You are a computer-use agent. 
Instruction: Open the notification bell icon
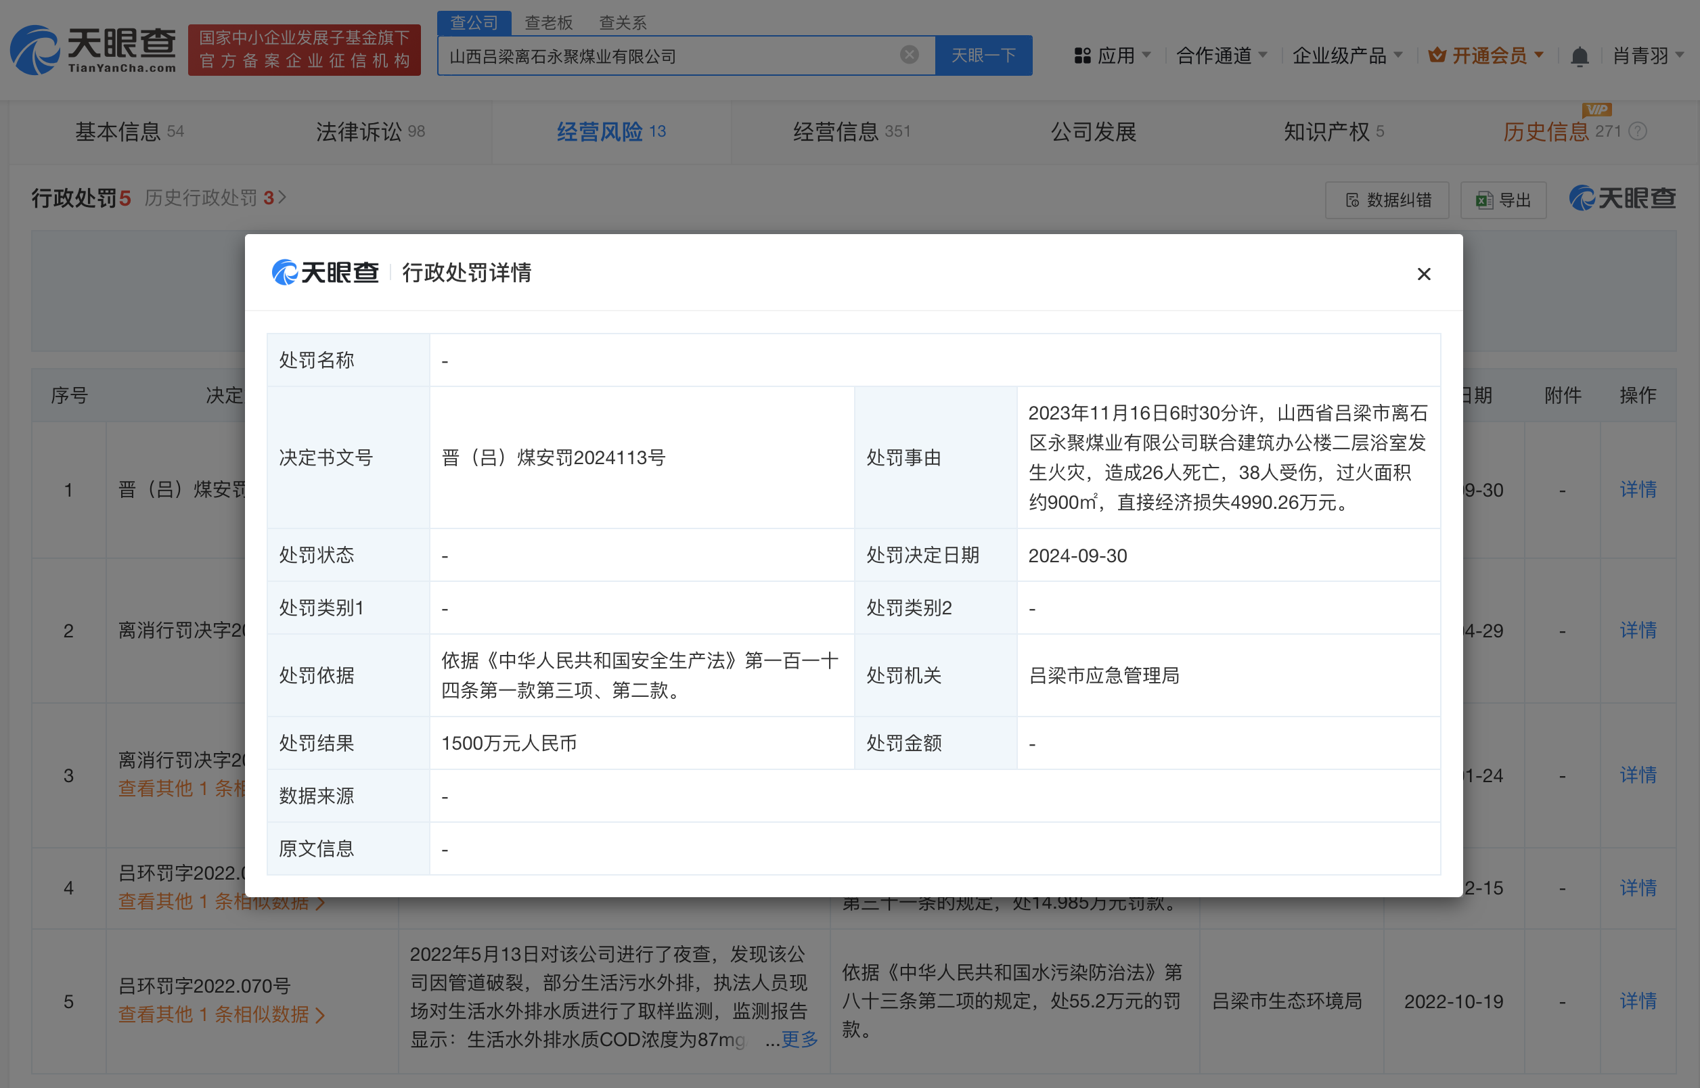coord(1581,55)
